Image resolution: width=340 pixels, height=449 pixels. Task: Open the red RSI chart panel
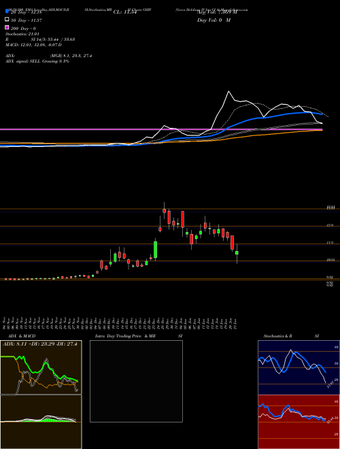click(299, 422)
